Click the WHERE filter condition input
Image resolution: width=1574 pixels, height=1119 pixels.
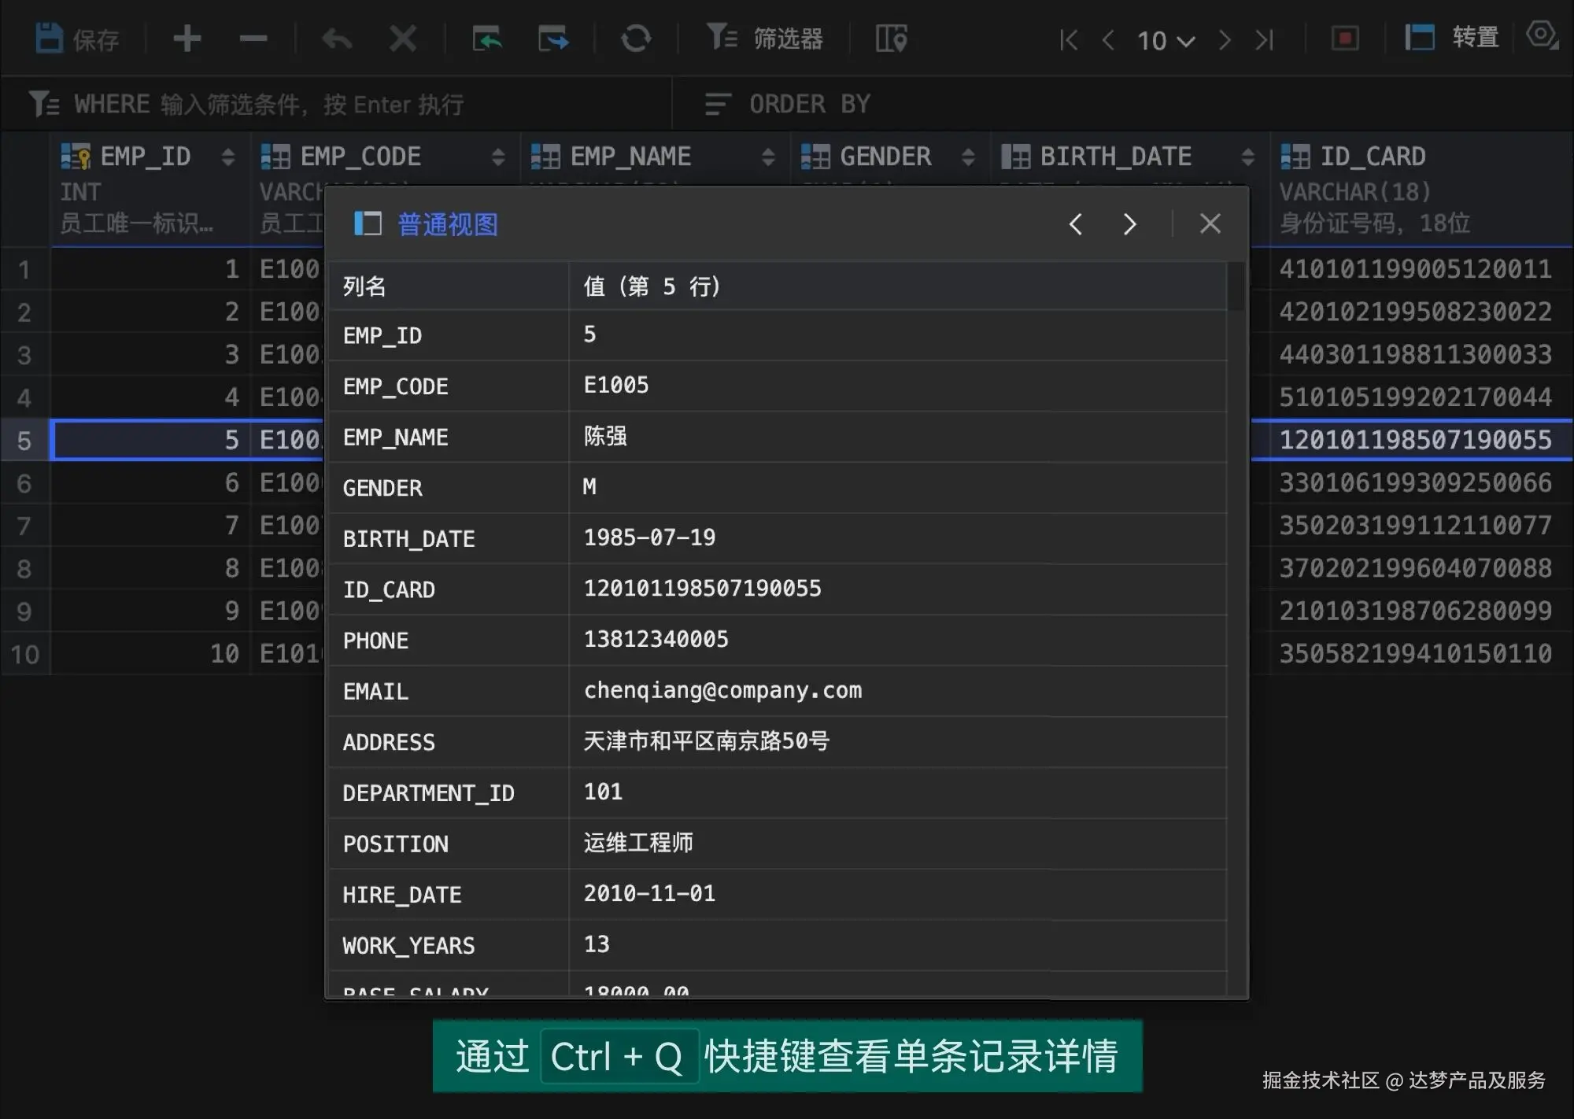(315, 104)
